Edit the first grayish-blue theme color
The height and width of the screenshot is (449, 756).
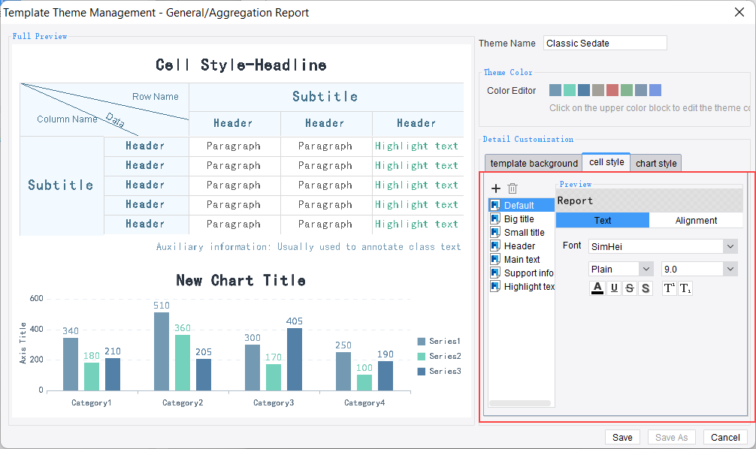pyautogui.click(x=555, y=90)
